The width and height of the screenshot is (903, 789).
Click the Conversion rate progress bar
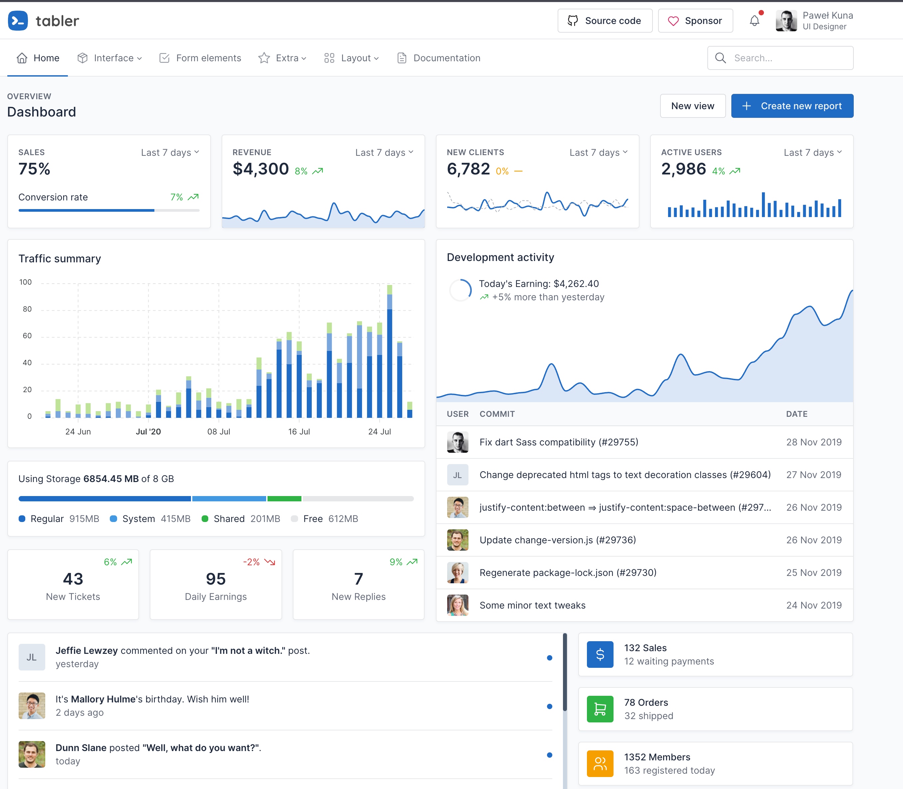[109, 210]
